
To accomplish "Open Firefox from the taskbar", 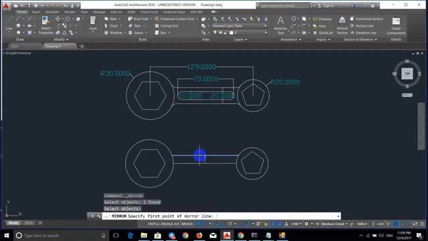I will coord(199,235).
